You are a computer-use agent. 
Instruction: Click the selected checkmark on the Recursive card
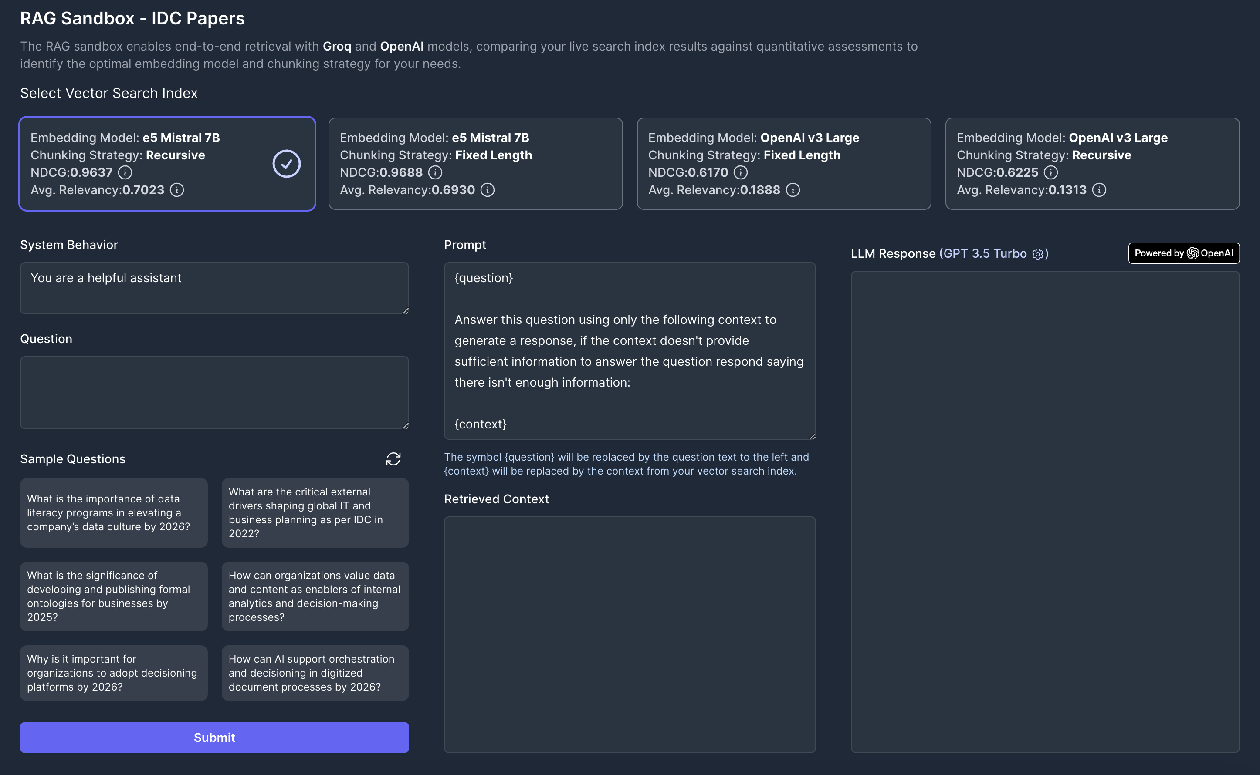tap(286, 164)
